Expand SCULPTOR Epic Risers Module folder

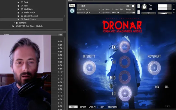pyautogui.click(x=11, y=26)
